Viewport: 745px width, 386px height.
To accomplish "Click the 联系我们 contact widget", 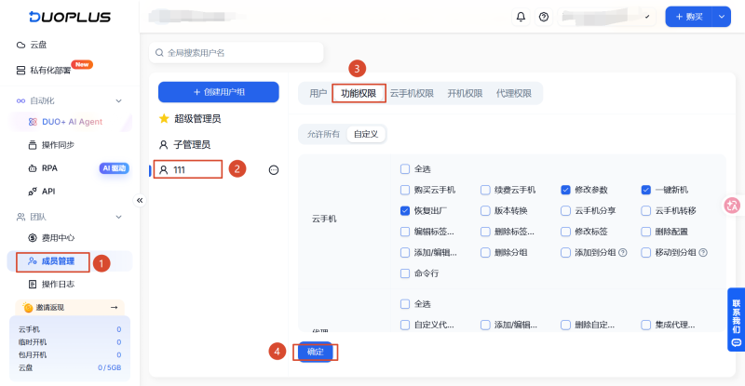I will [736, 320].
